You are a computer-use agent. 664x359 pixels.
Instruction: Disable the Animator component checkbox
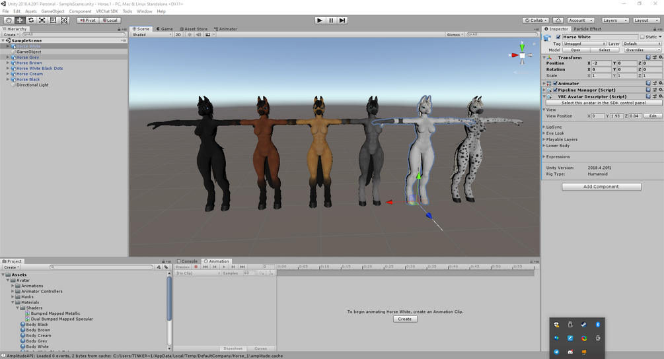point(555,83)
